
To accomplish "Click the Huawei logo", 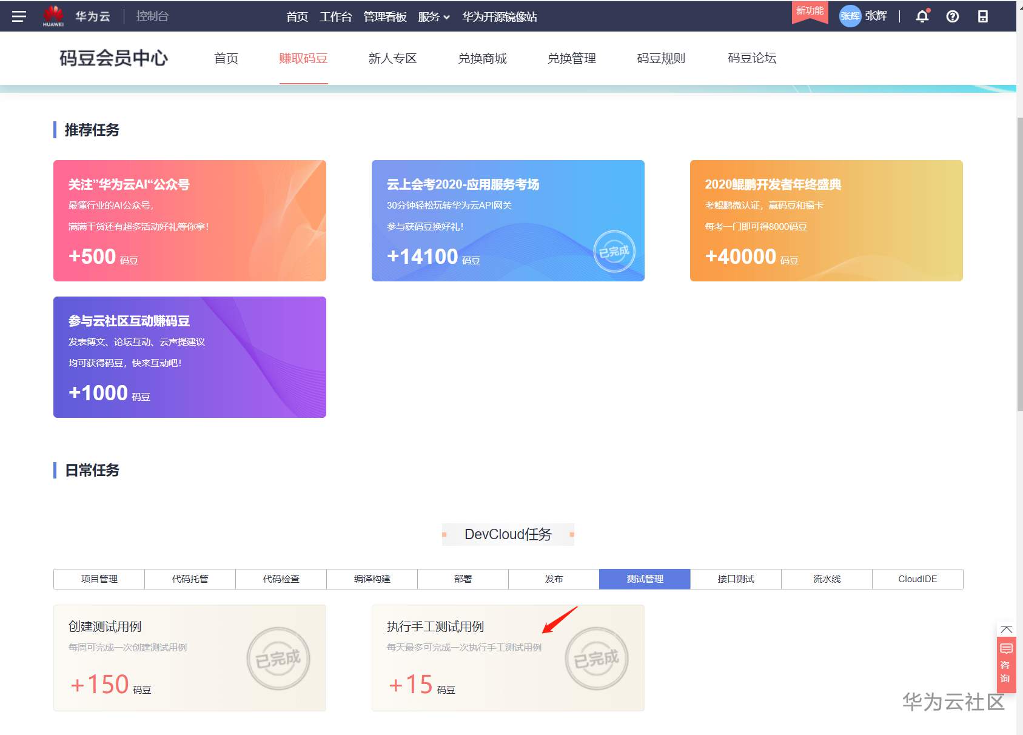I will click(x=53, y=16).
